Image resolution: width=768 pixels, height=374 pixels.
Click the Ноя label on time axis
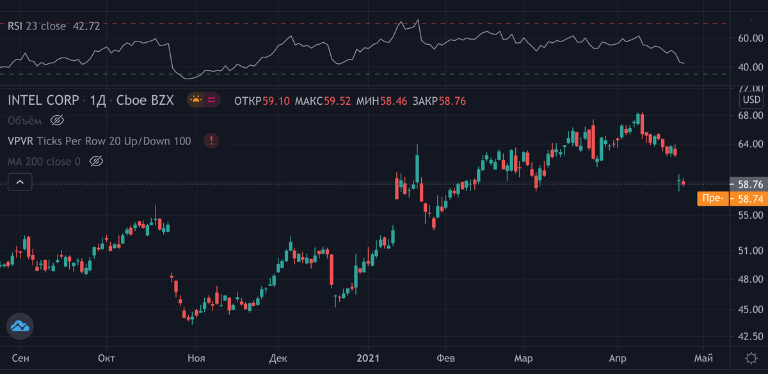coord(195,357)
